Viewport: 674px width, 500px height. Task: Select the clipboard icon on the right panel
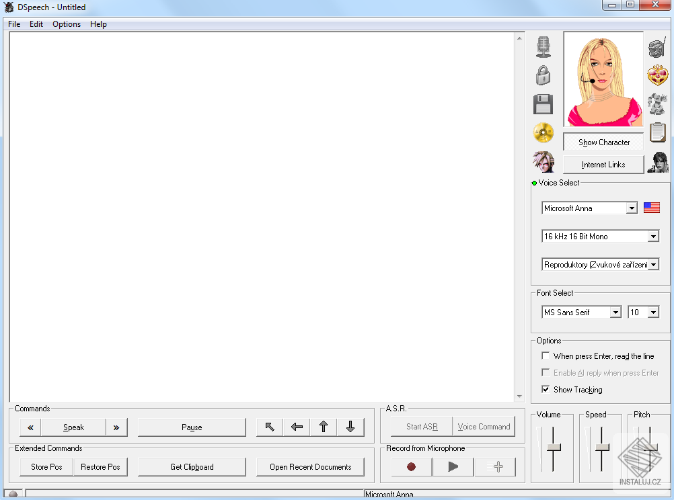(657, 132)
